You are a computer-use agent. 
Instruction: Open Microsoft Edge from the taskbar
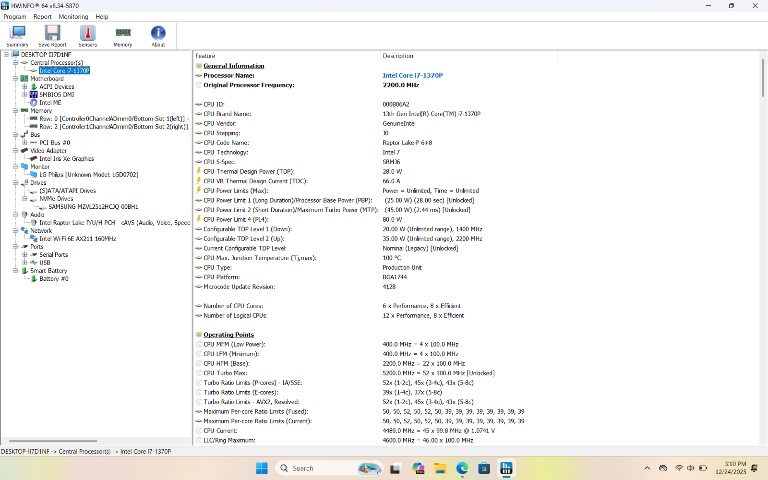point(462,468)
